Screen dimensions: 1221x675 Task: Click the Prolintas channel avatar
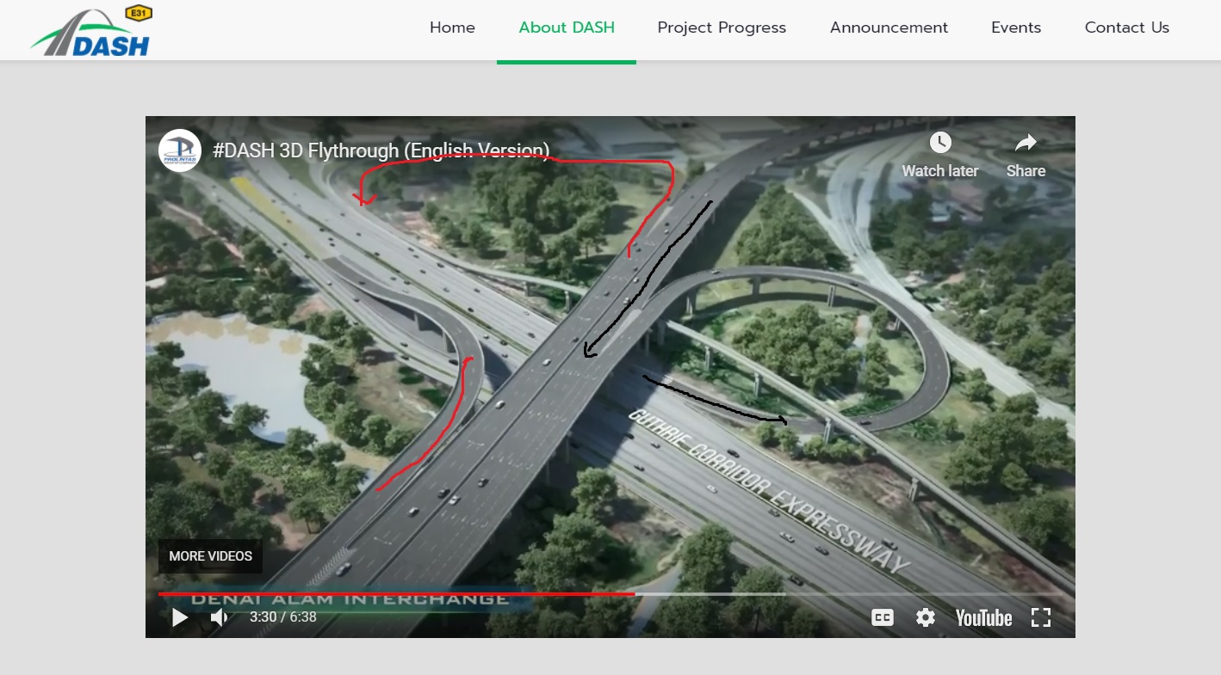[x=179, y=150]
